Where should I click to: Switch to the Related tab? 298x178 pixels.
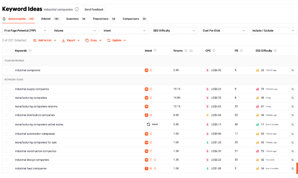[x=50, y=19]
